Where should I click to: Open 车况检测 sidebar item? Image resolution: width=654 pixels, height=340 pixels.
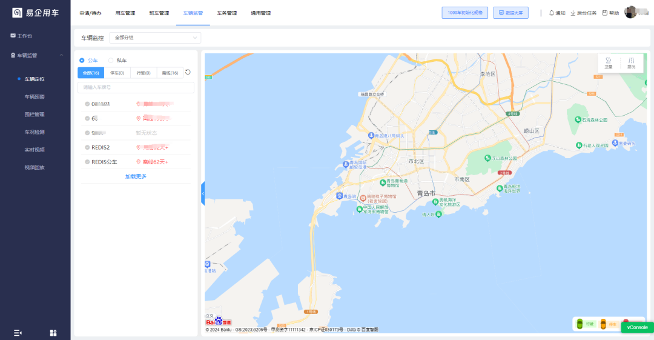[35, 132]
